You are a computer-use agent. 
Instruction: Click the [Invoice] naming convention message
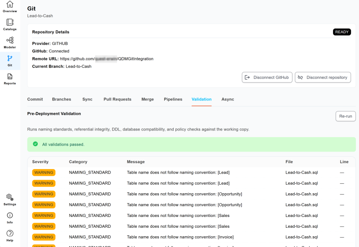point(180,237)
